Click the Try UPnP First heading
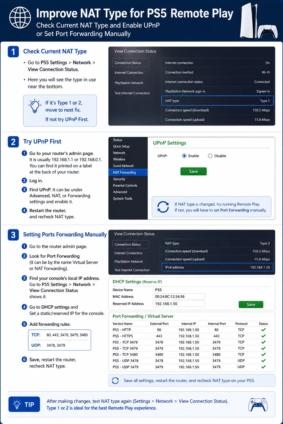The width and height of the screenshot is (283, 424). tap(42, 142)
